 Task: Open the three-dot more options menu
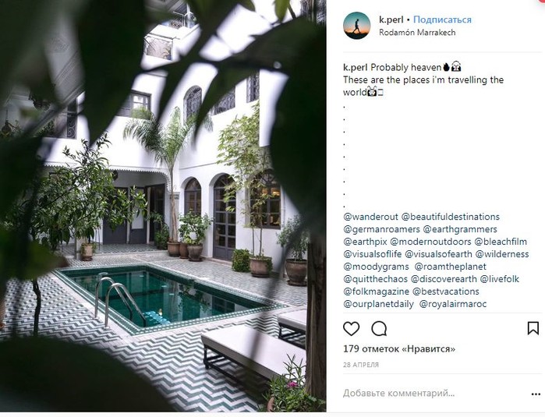536,394
